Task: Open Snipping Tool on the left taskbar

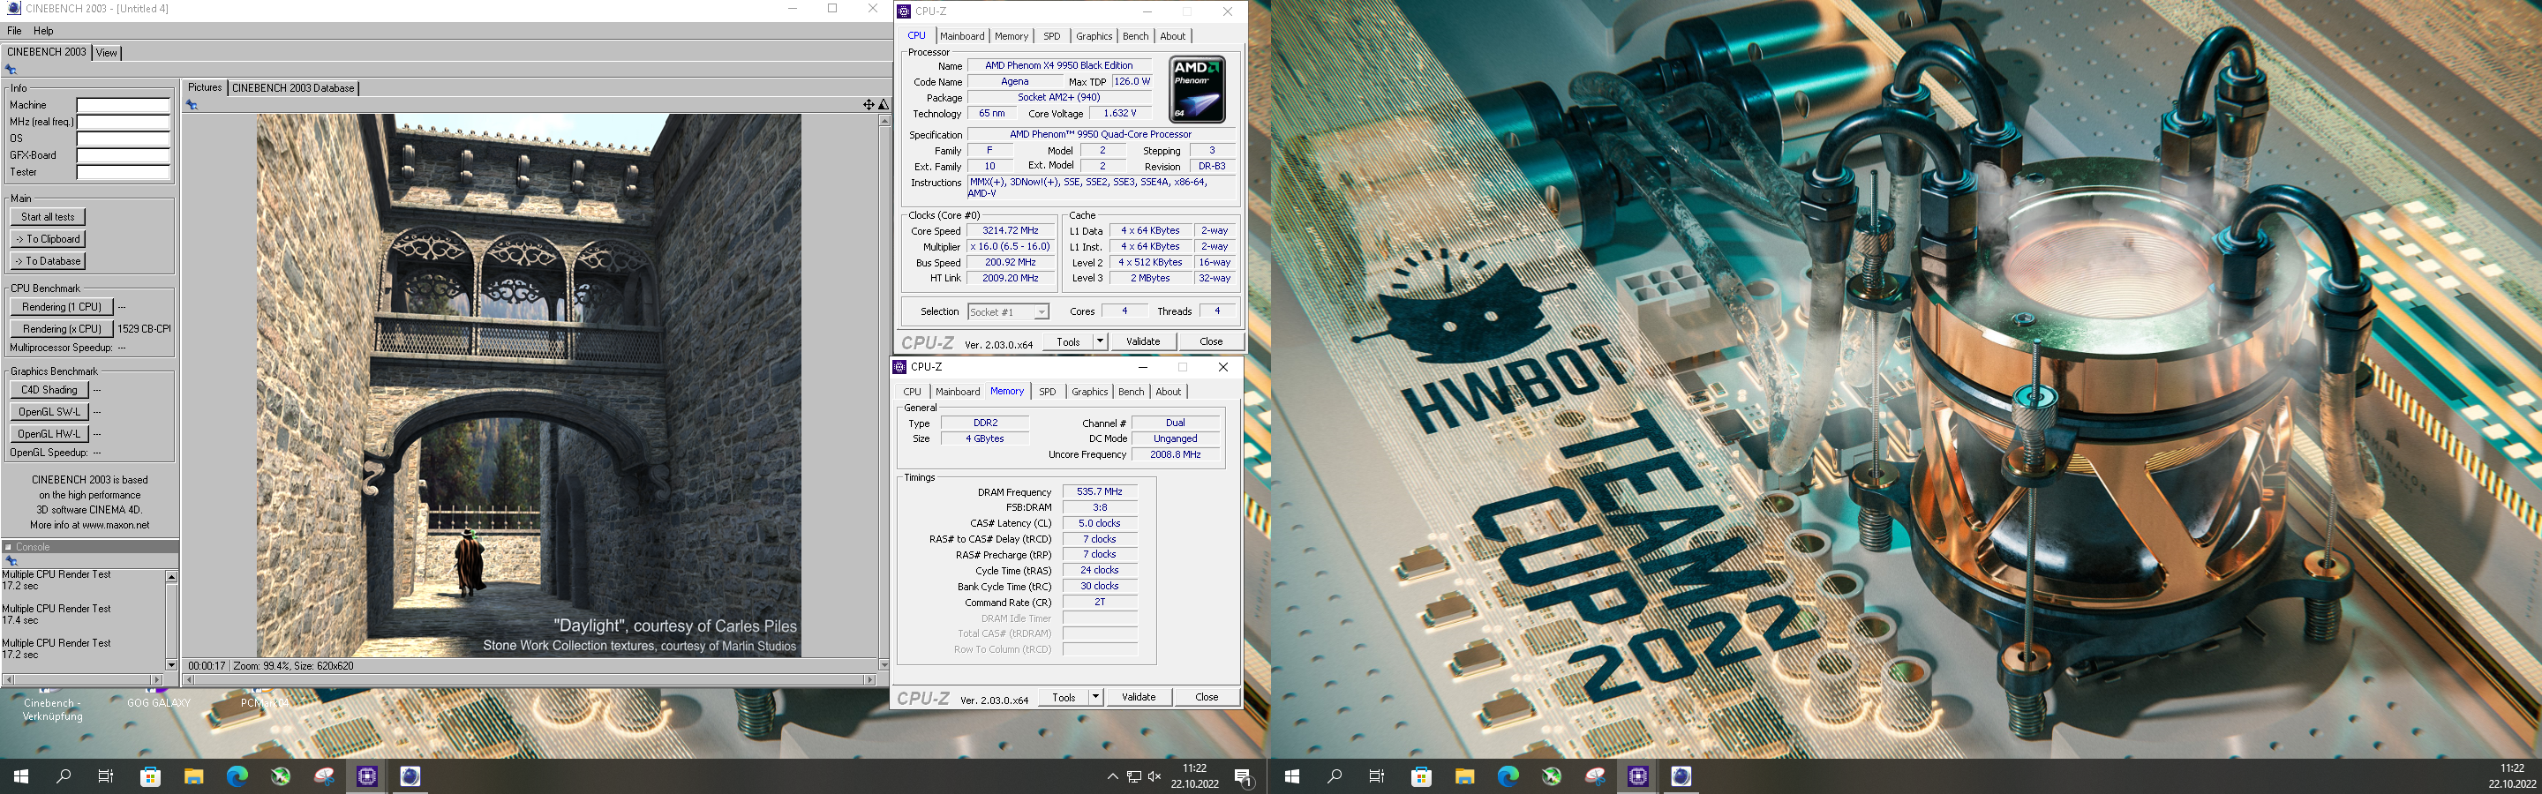Action: tap(324, 776)
